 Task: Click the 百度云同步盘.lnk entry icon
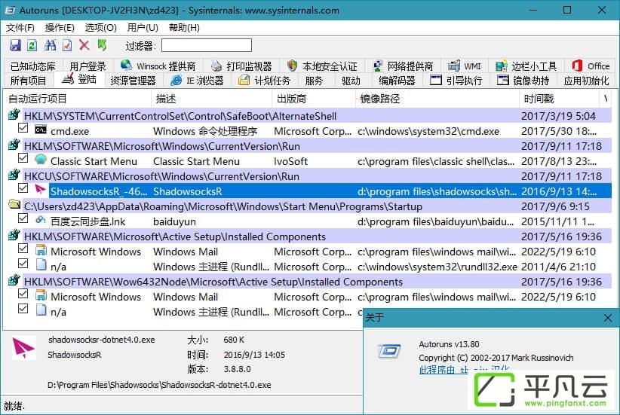pyautogui.click(x=40, y=221)
